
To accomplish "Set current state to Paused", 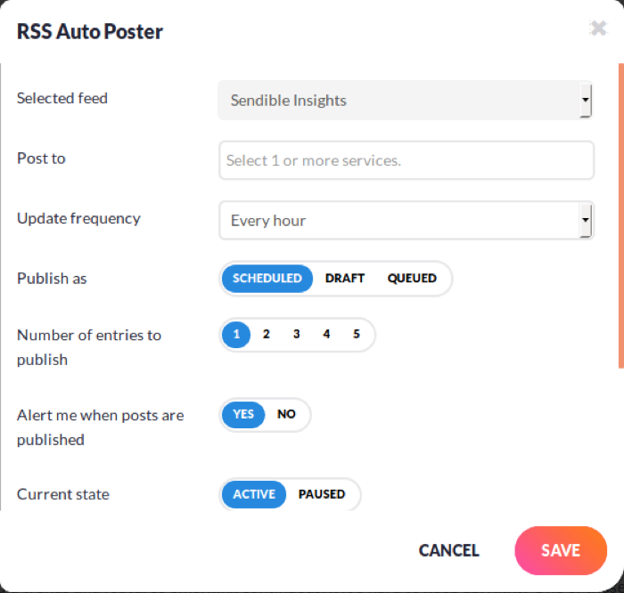I will pyautogui.click(x=322, y=494).
